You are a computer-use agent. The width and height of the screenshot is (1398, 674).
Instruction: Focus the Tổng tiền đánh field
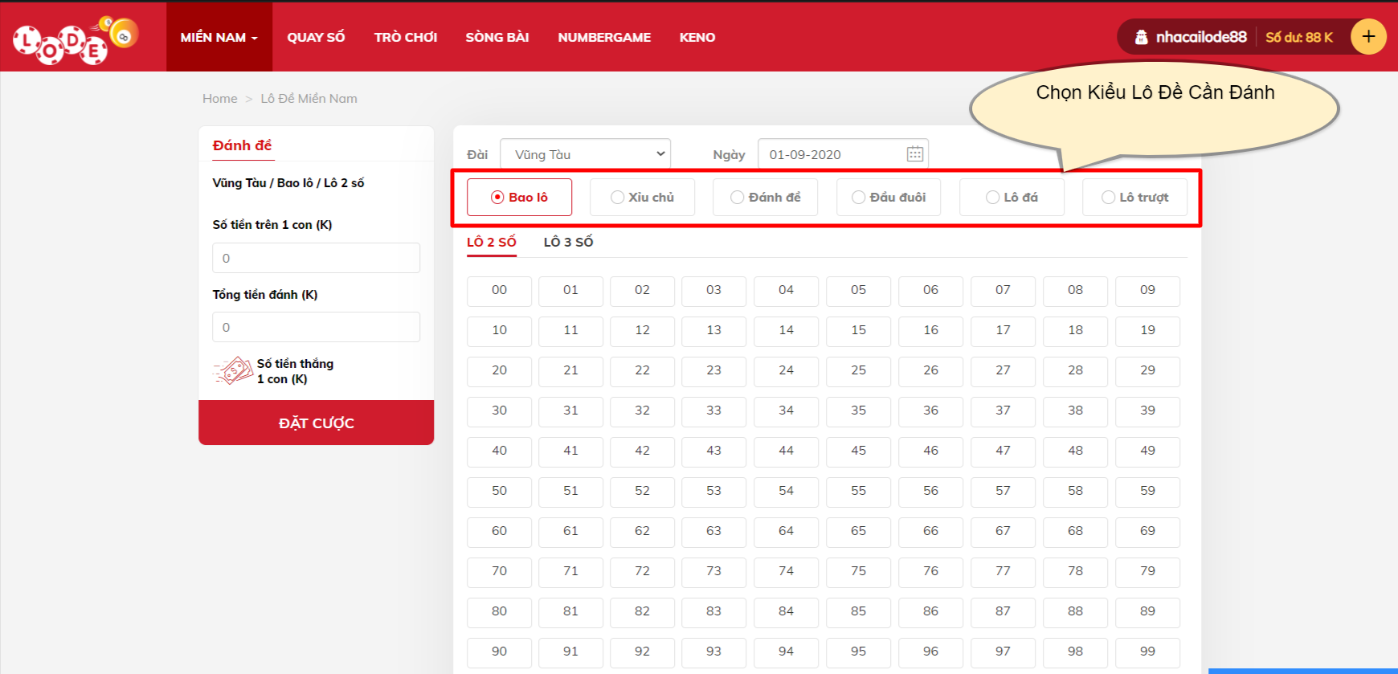[316, 327]
